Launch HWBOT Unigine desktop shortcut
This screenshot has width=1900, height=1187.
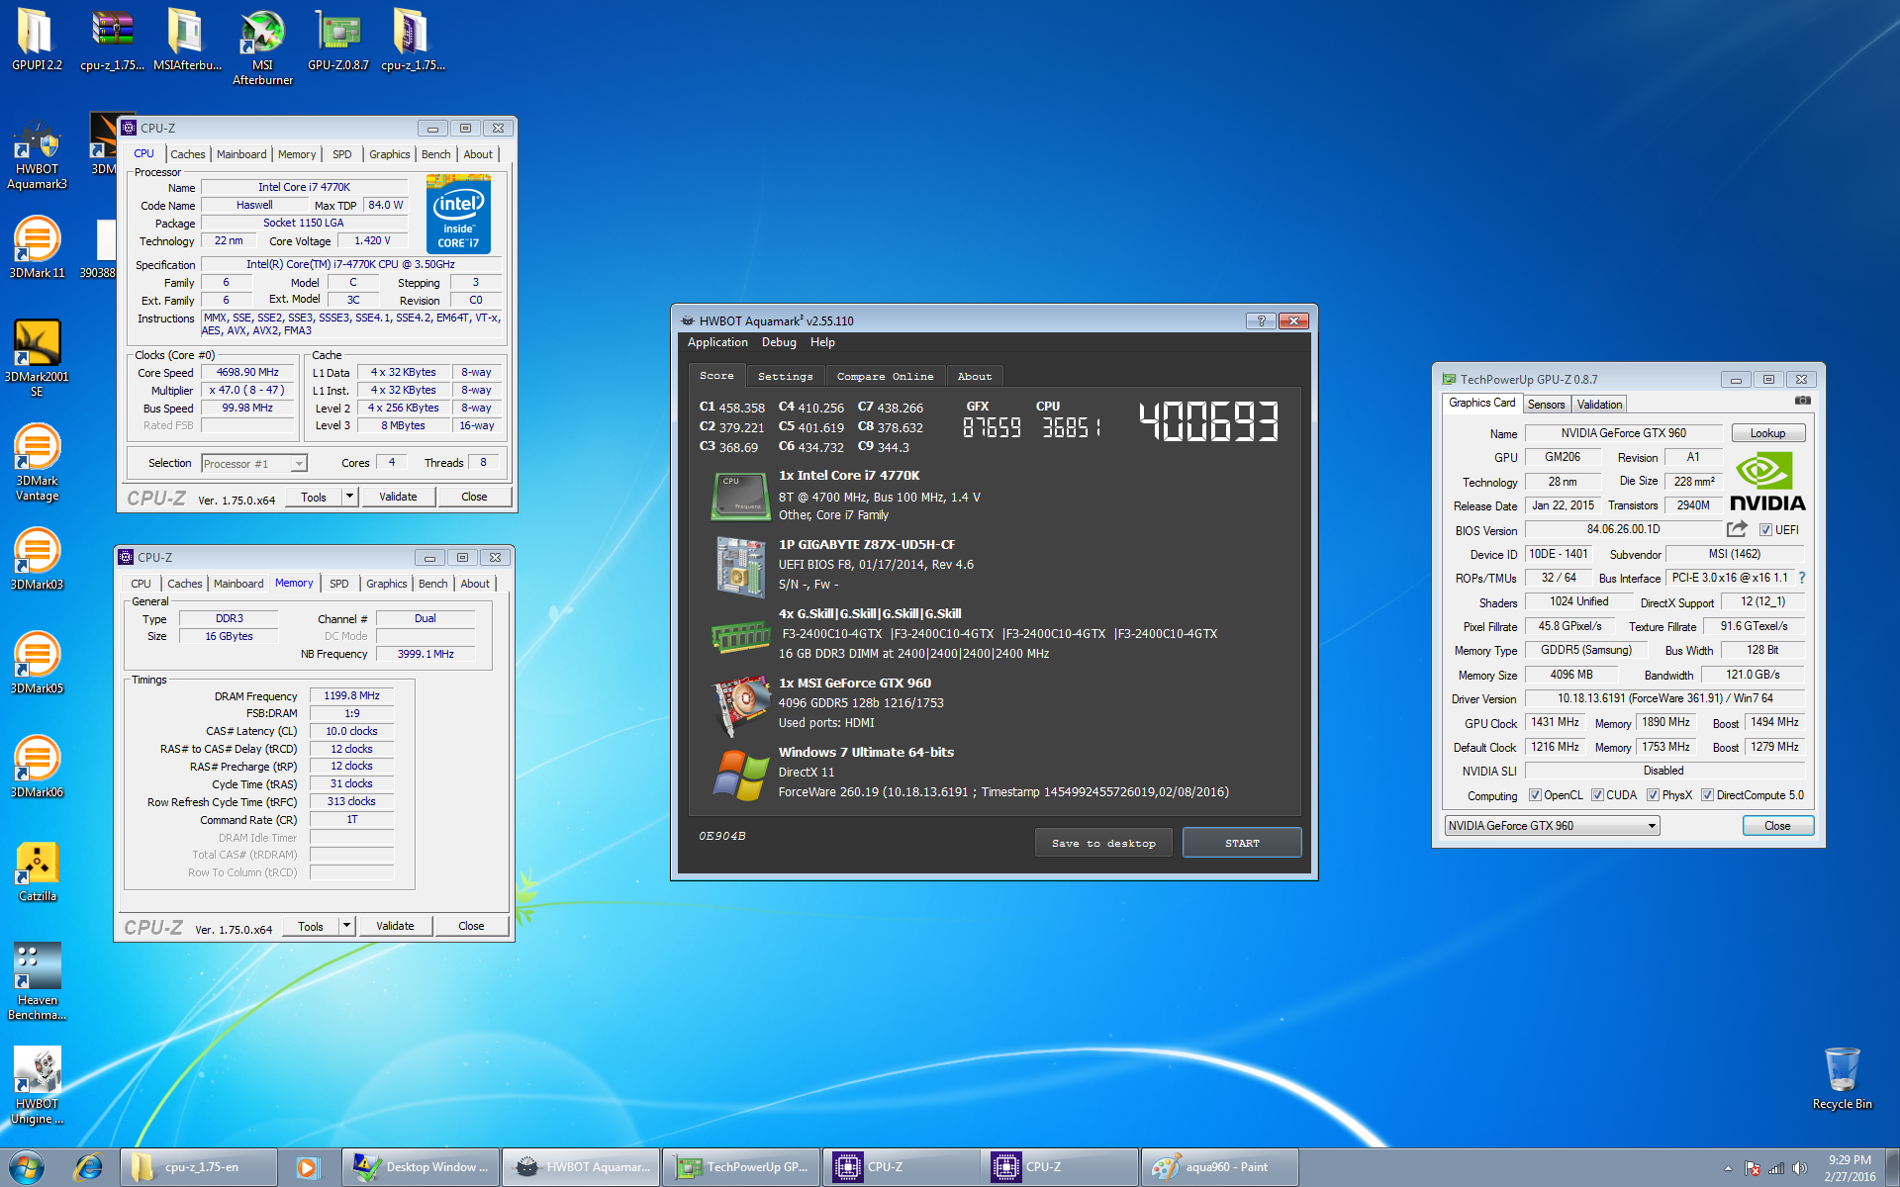pyautogui.click(x=37, y=1085)
